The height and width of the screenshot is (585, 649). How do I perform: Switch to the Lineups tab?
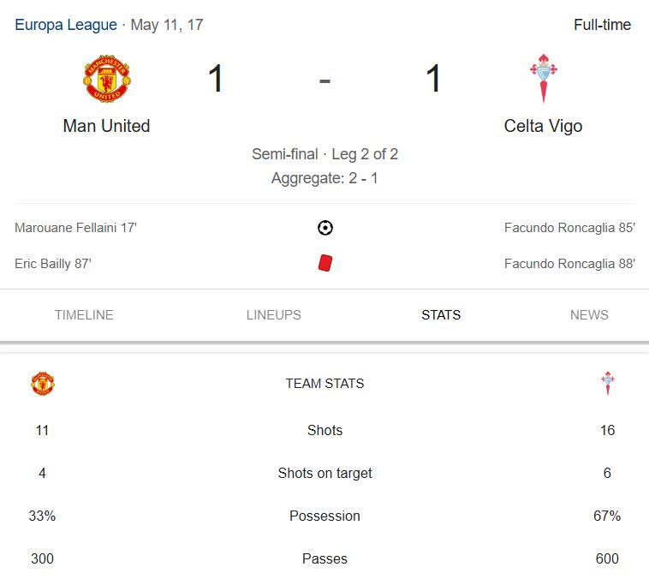(274, 315)
